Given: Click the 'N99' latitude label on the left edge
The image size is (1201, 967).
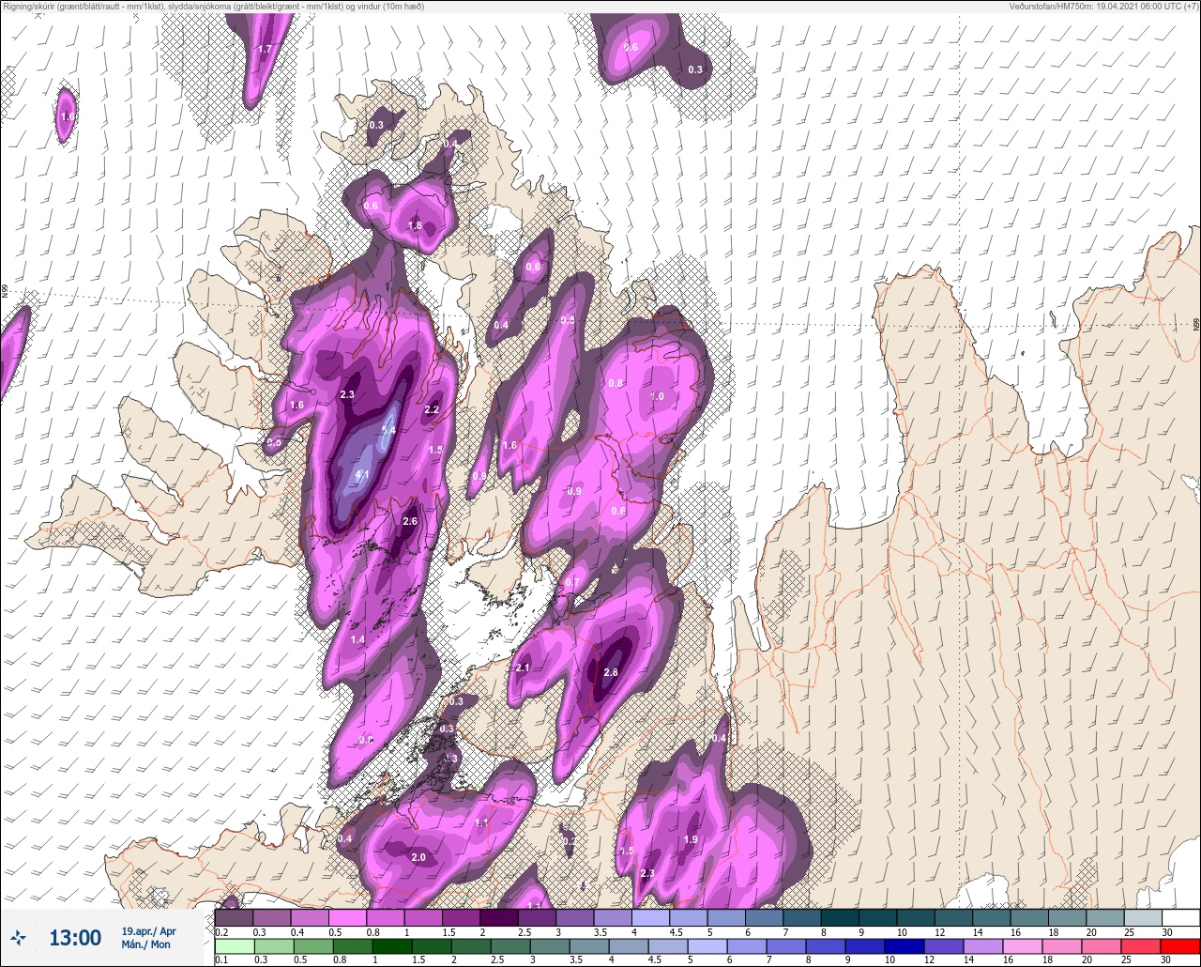Looking at the screenshot, I should click(x=5, y=292).
